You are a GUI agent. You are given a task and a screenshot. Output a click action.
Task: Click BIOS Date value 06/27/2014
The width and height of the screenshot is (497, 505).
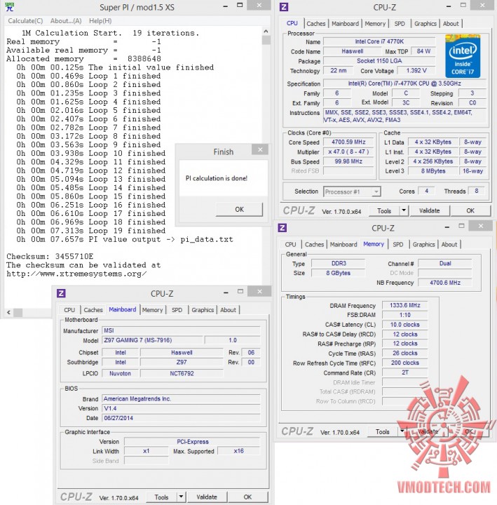point(182,418)
